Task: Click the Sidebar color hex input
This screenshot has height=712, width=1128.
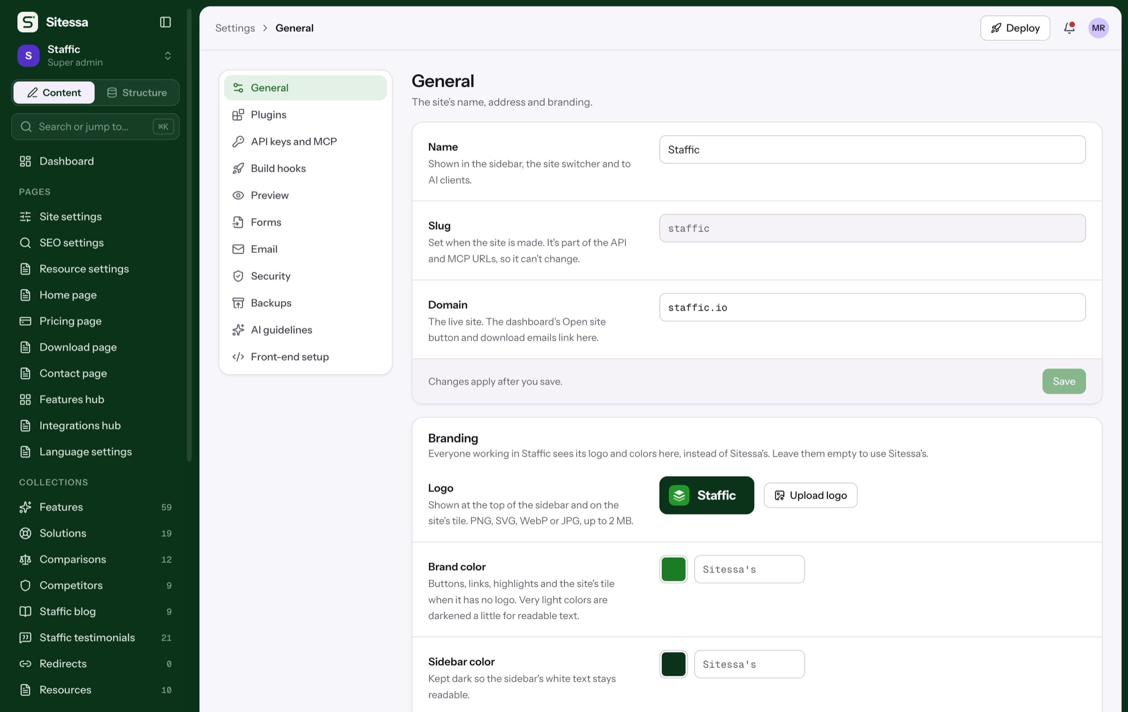Action: (x=749, y=664)
